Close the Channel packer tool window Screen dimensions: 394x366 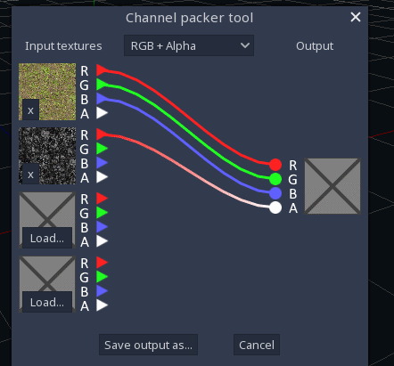(356, 17)
